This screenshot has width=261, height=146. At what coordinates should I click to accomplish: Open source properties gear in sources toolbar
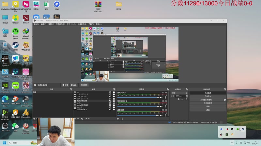82,119
